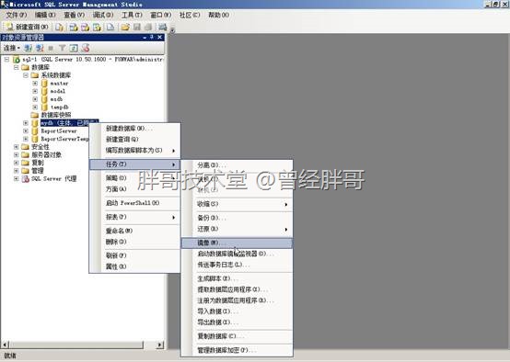Choose 属性(R) from context menu
The image size is (510, 362).
(x=134, y=266)
